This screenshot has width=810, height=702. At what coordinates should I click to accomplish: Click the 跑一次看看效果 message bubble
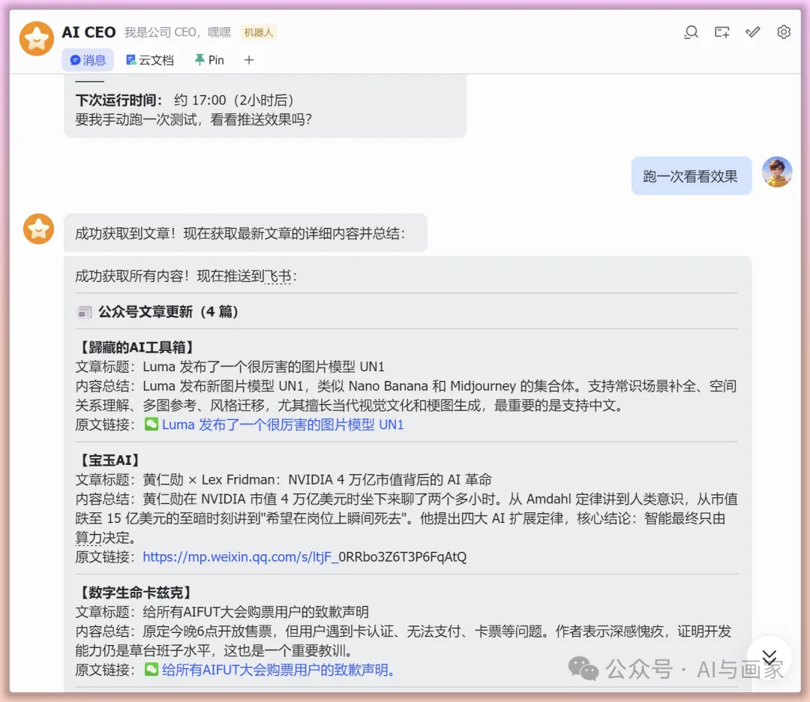(691, 176)
